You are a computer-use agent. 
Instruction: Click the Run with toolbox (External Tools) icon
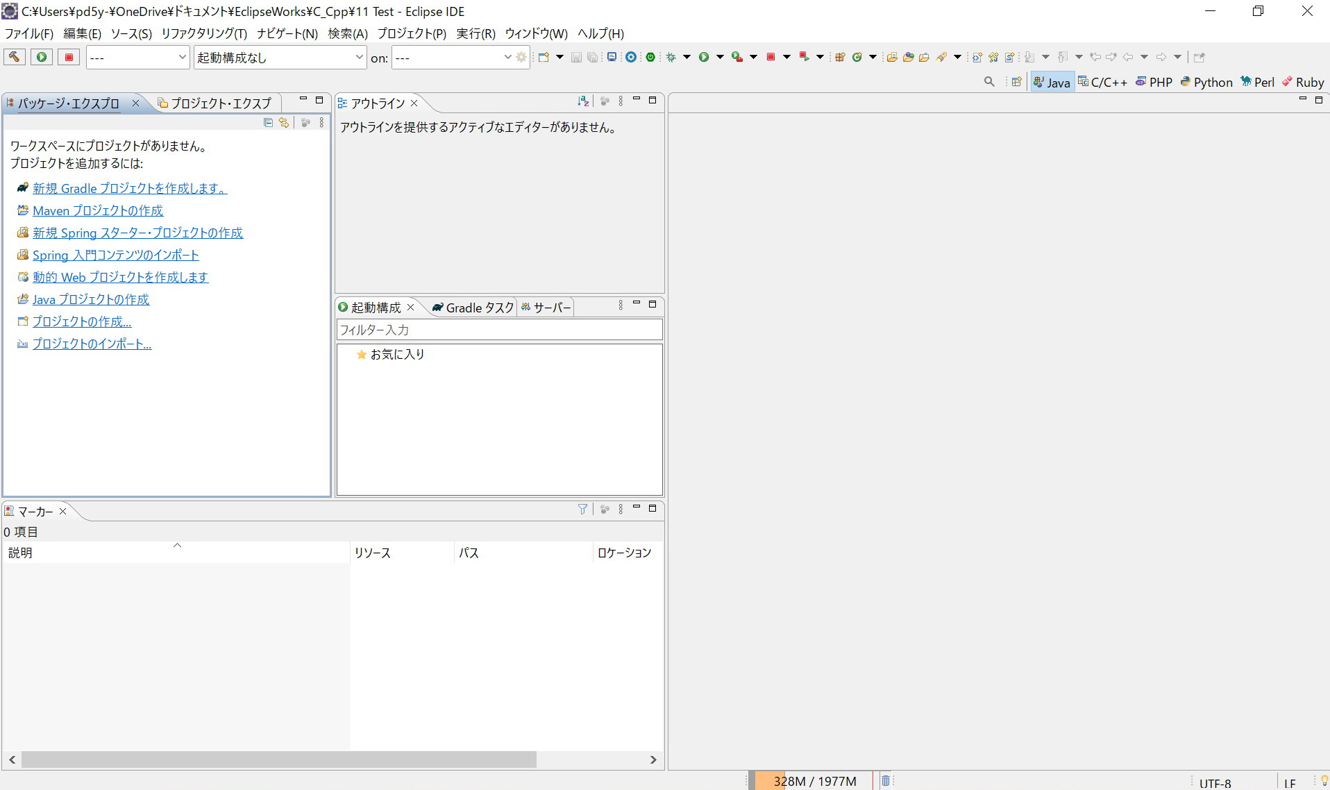click(737, 57)
